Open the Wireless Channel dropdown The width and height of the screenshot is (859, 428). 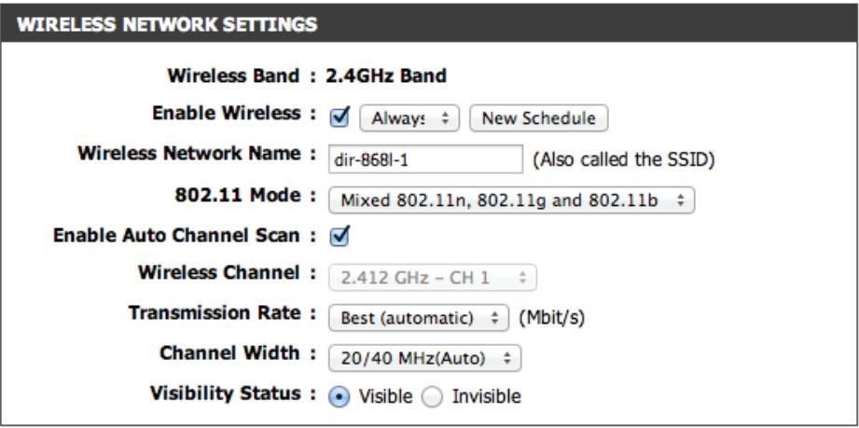click(x=432, y=278)
